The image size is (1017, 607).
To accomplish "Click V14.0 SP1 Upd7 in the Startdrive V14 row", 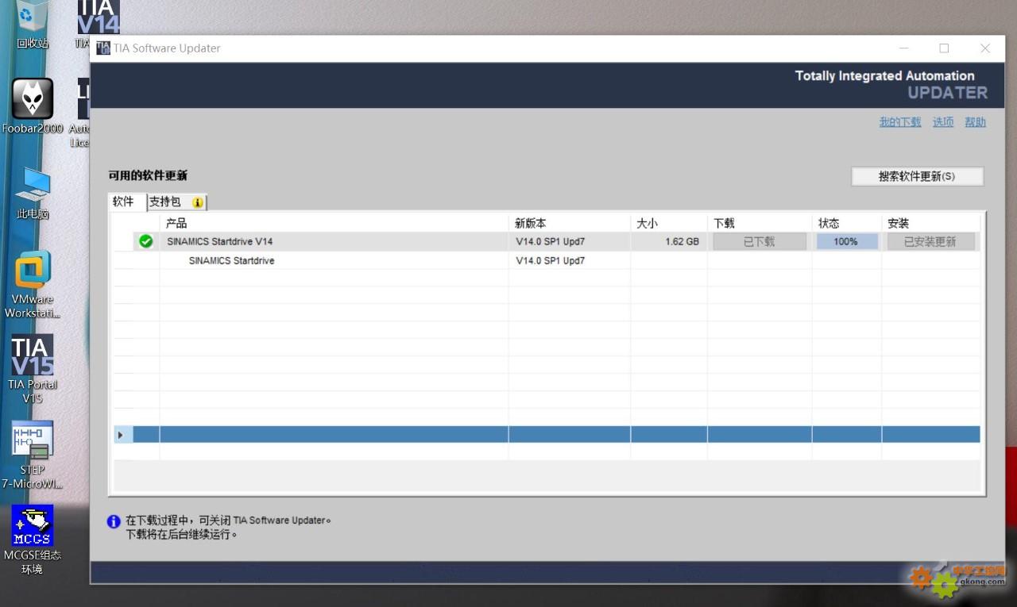I will tap(551, 241).
